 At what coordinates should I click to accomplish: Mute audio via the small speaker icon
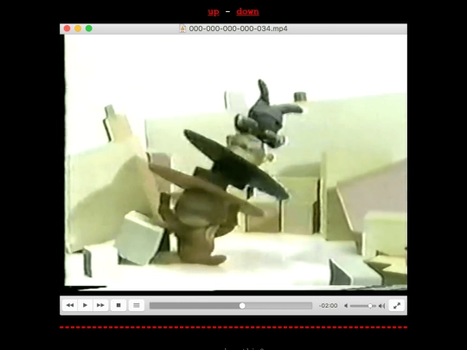[x=346, y=306]
